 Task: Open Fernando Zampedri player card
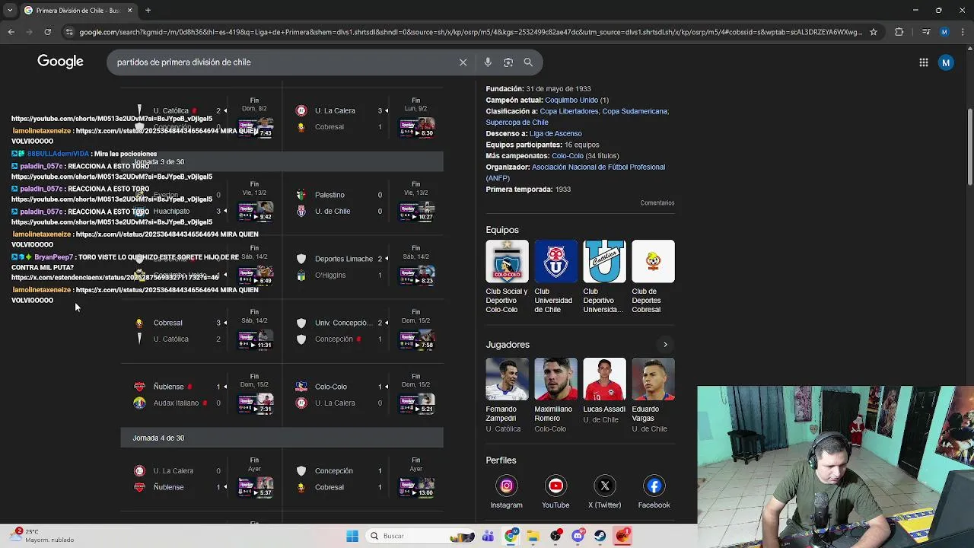507,396
